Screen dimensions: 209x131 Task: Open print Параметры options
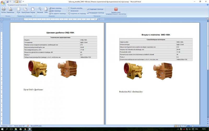point(10,10)
